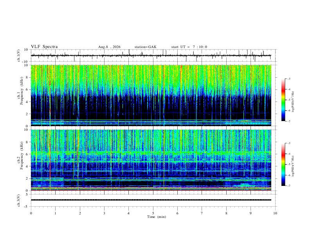Click the start UT 7:10:0 label
This screenshot has width=310, height=239.
189,47
